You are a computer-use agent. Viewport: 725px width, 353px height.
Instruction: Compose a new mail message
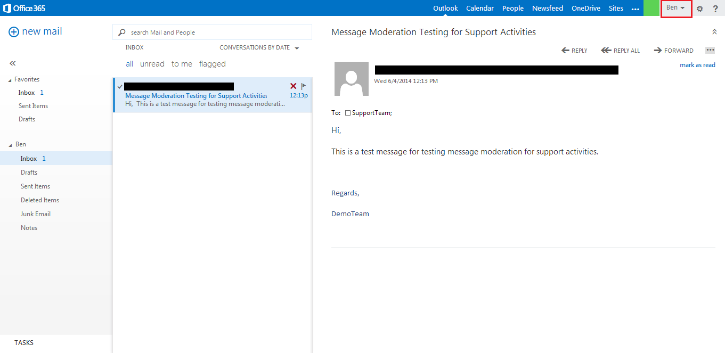(35, 31)
